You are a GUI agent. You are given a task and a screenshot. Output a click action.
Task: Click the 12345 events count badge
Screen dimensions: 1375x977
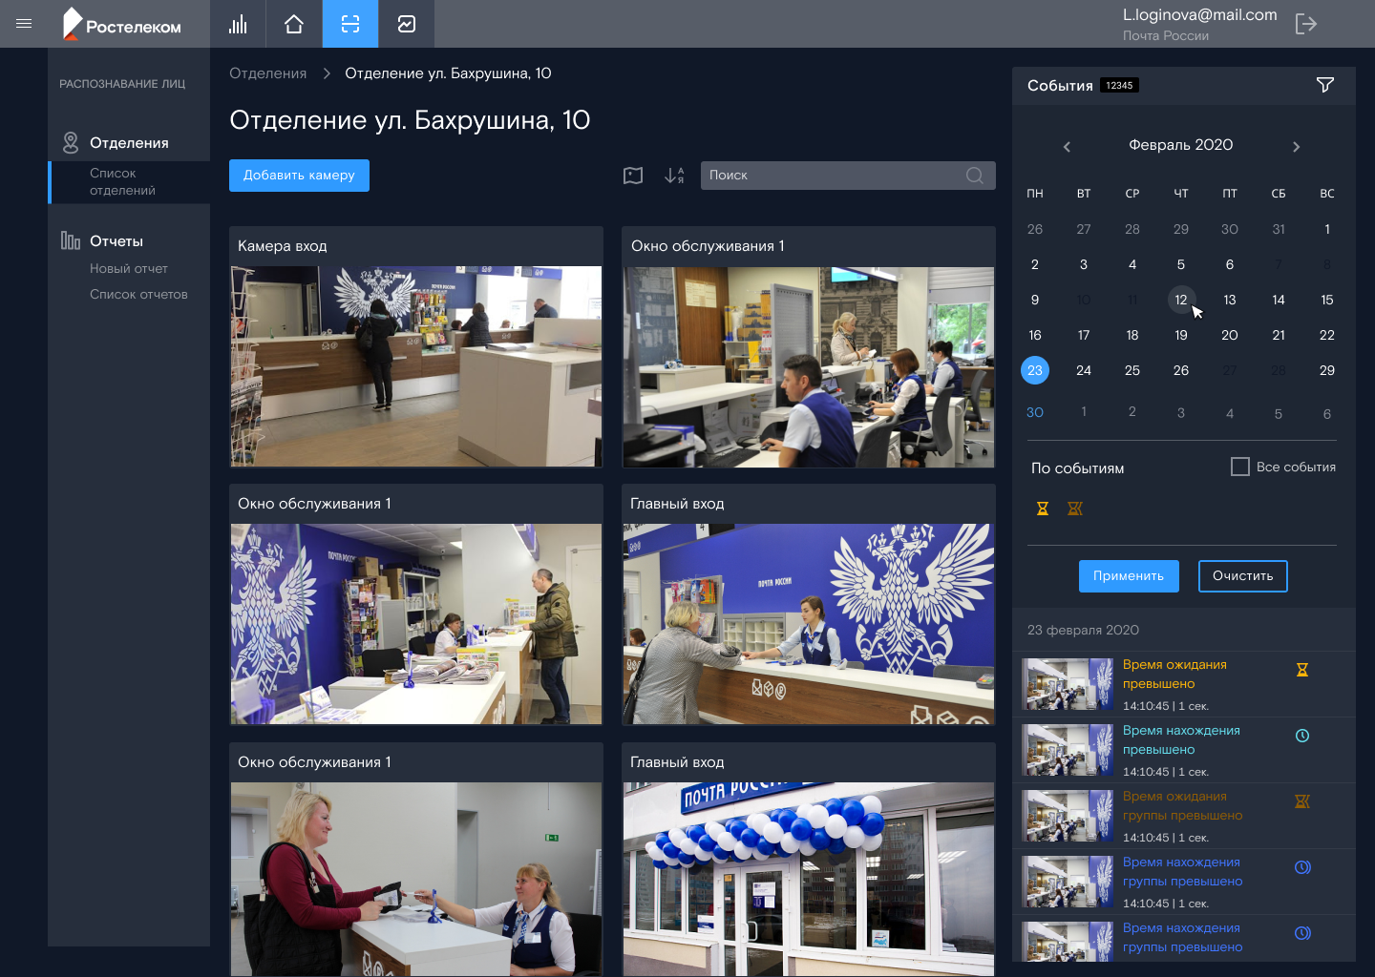(1119, 86)
